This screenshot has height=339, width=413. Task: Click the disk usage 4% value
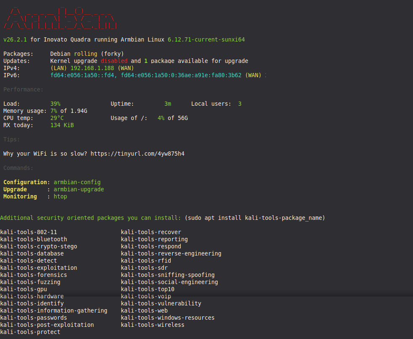(x=161, y=118)
